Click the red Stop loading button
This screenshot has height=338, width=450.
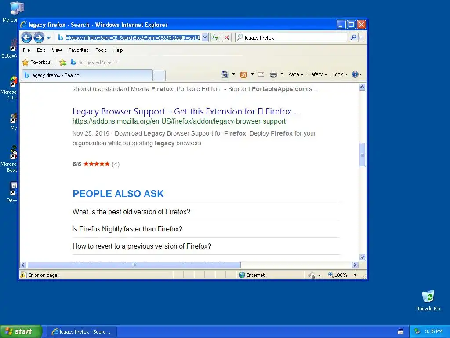(x=227, y=37)
